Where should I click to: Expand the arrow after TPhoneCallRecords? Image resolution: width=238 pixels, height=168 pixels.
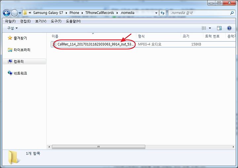(x=117, y=13)
